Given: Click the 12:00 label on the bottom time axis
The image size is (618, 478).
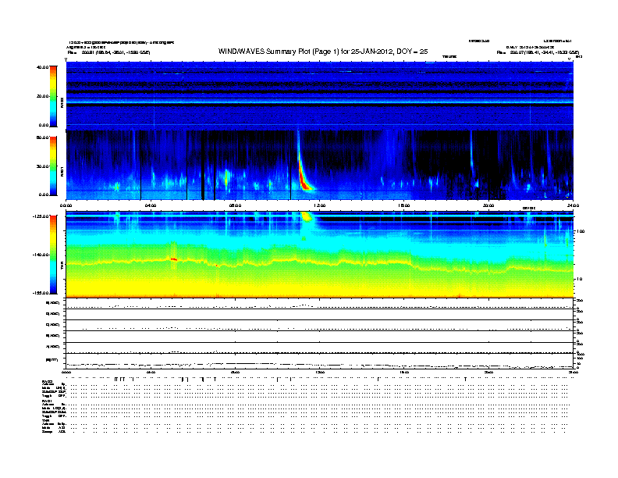Looking at the screenshot, I should point(320,372).
